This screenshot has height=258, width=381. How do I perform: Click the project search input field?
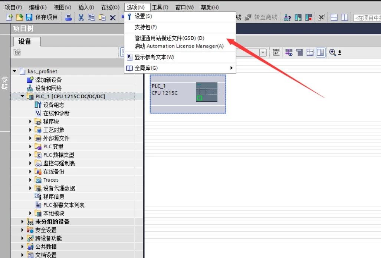pyautogui.click(x=367, y=17)
